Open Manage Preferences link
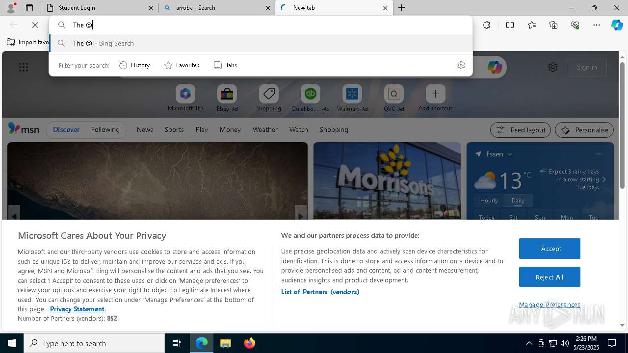The height and width of the screenshot is (353, 628). pos(549,304)
